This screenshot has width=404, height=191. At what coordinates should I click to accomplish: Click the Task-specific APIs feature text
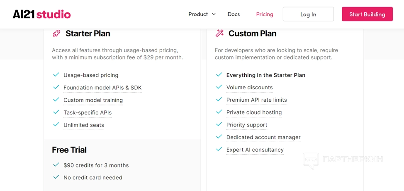pos(88,112)
